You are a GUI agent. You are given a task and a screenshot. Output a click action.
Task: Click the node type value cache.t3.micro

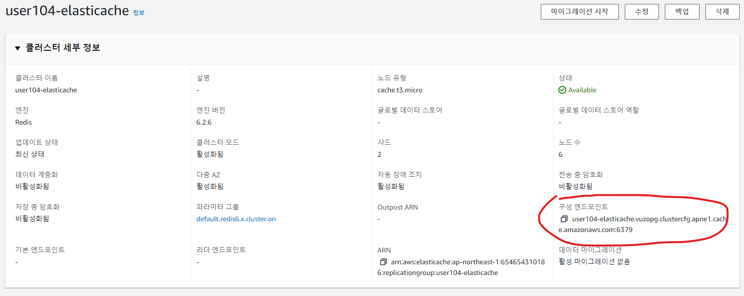(x=400, y=90)
